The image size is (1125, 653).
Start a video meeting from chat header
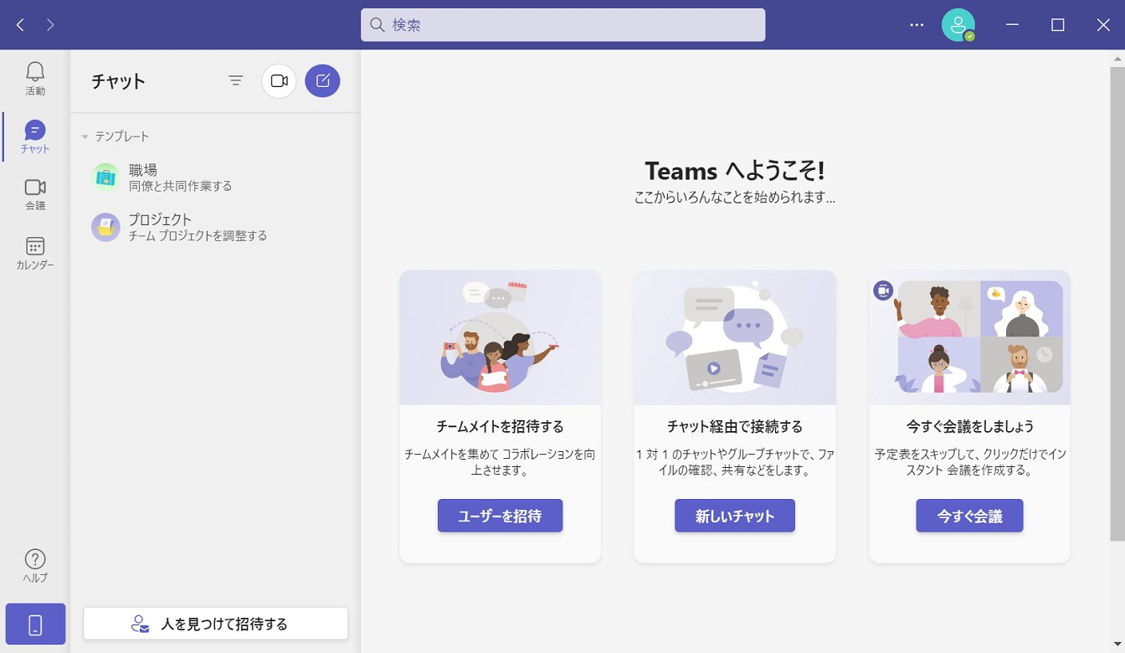pos(279,81)
